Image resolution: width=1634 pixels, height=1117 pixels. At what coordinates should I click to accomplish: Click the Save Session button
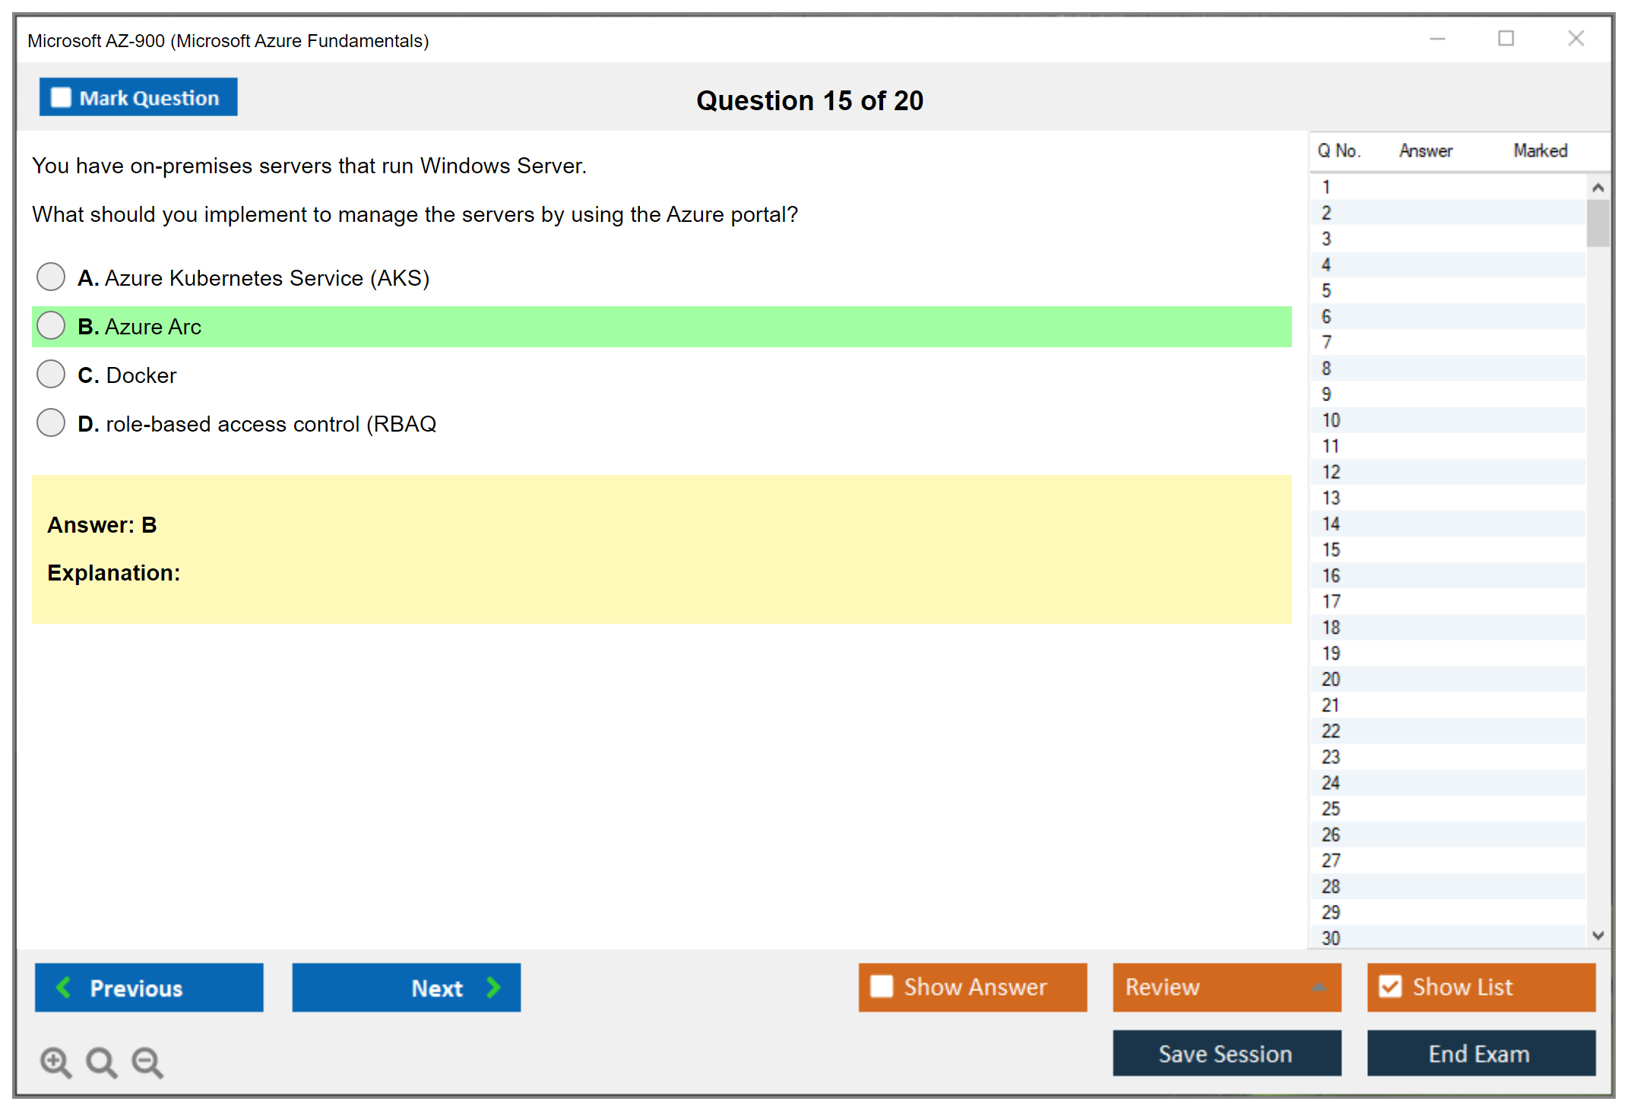click(x=1226, y=1053)
